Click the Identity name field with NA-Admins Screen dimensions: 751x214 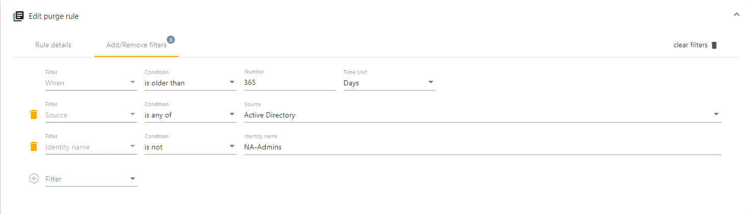pyautogui.click(x=482, y=147)
